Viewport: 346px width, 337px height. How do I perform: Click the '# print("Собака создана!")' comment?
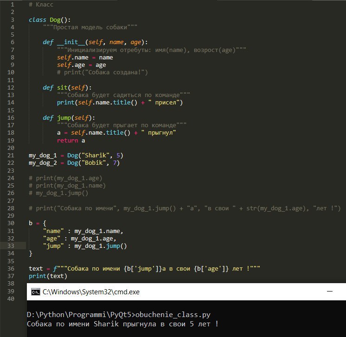pos(103,72)
